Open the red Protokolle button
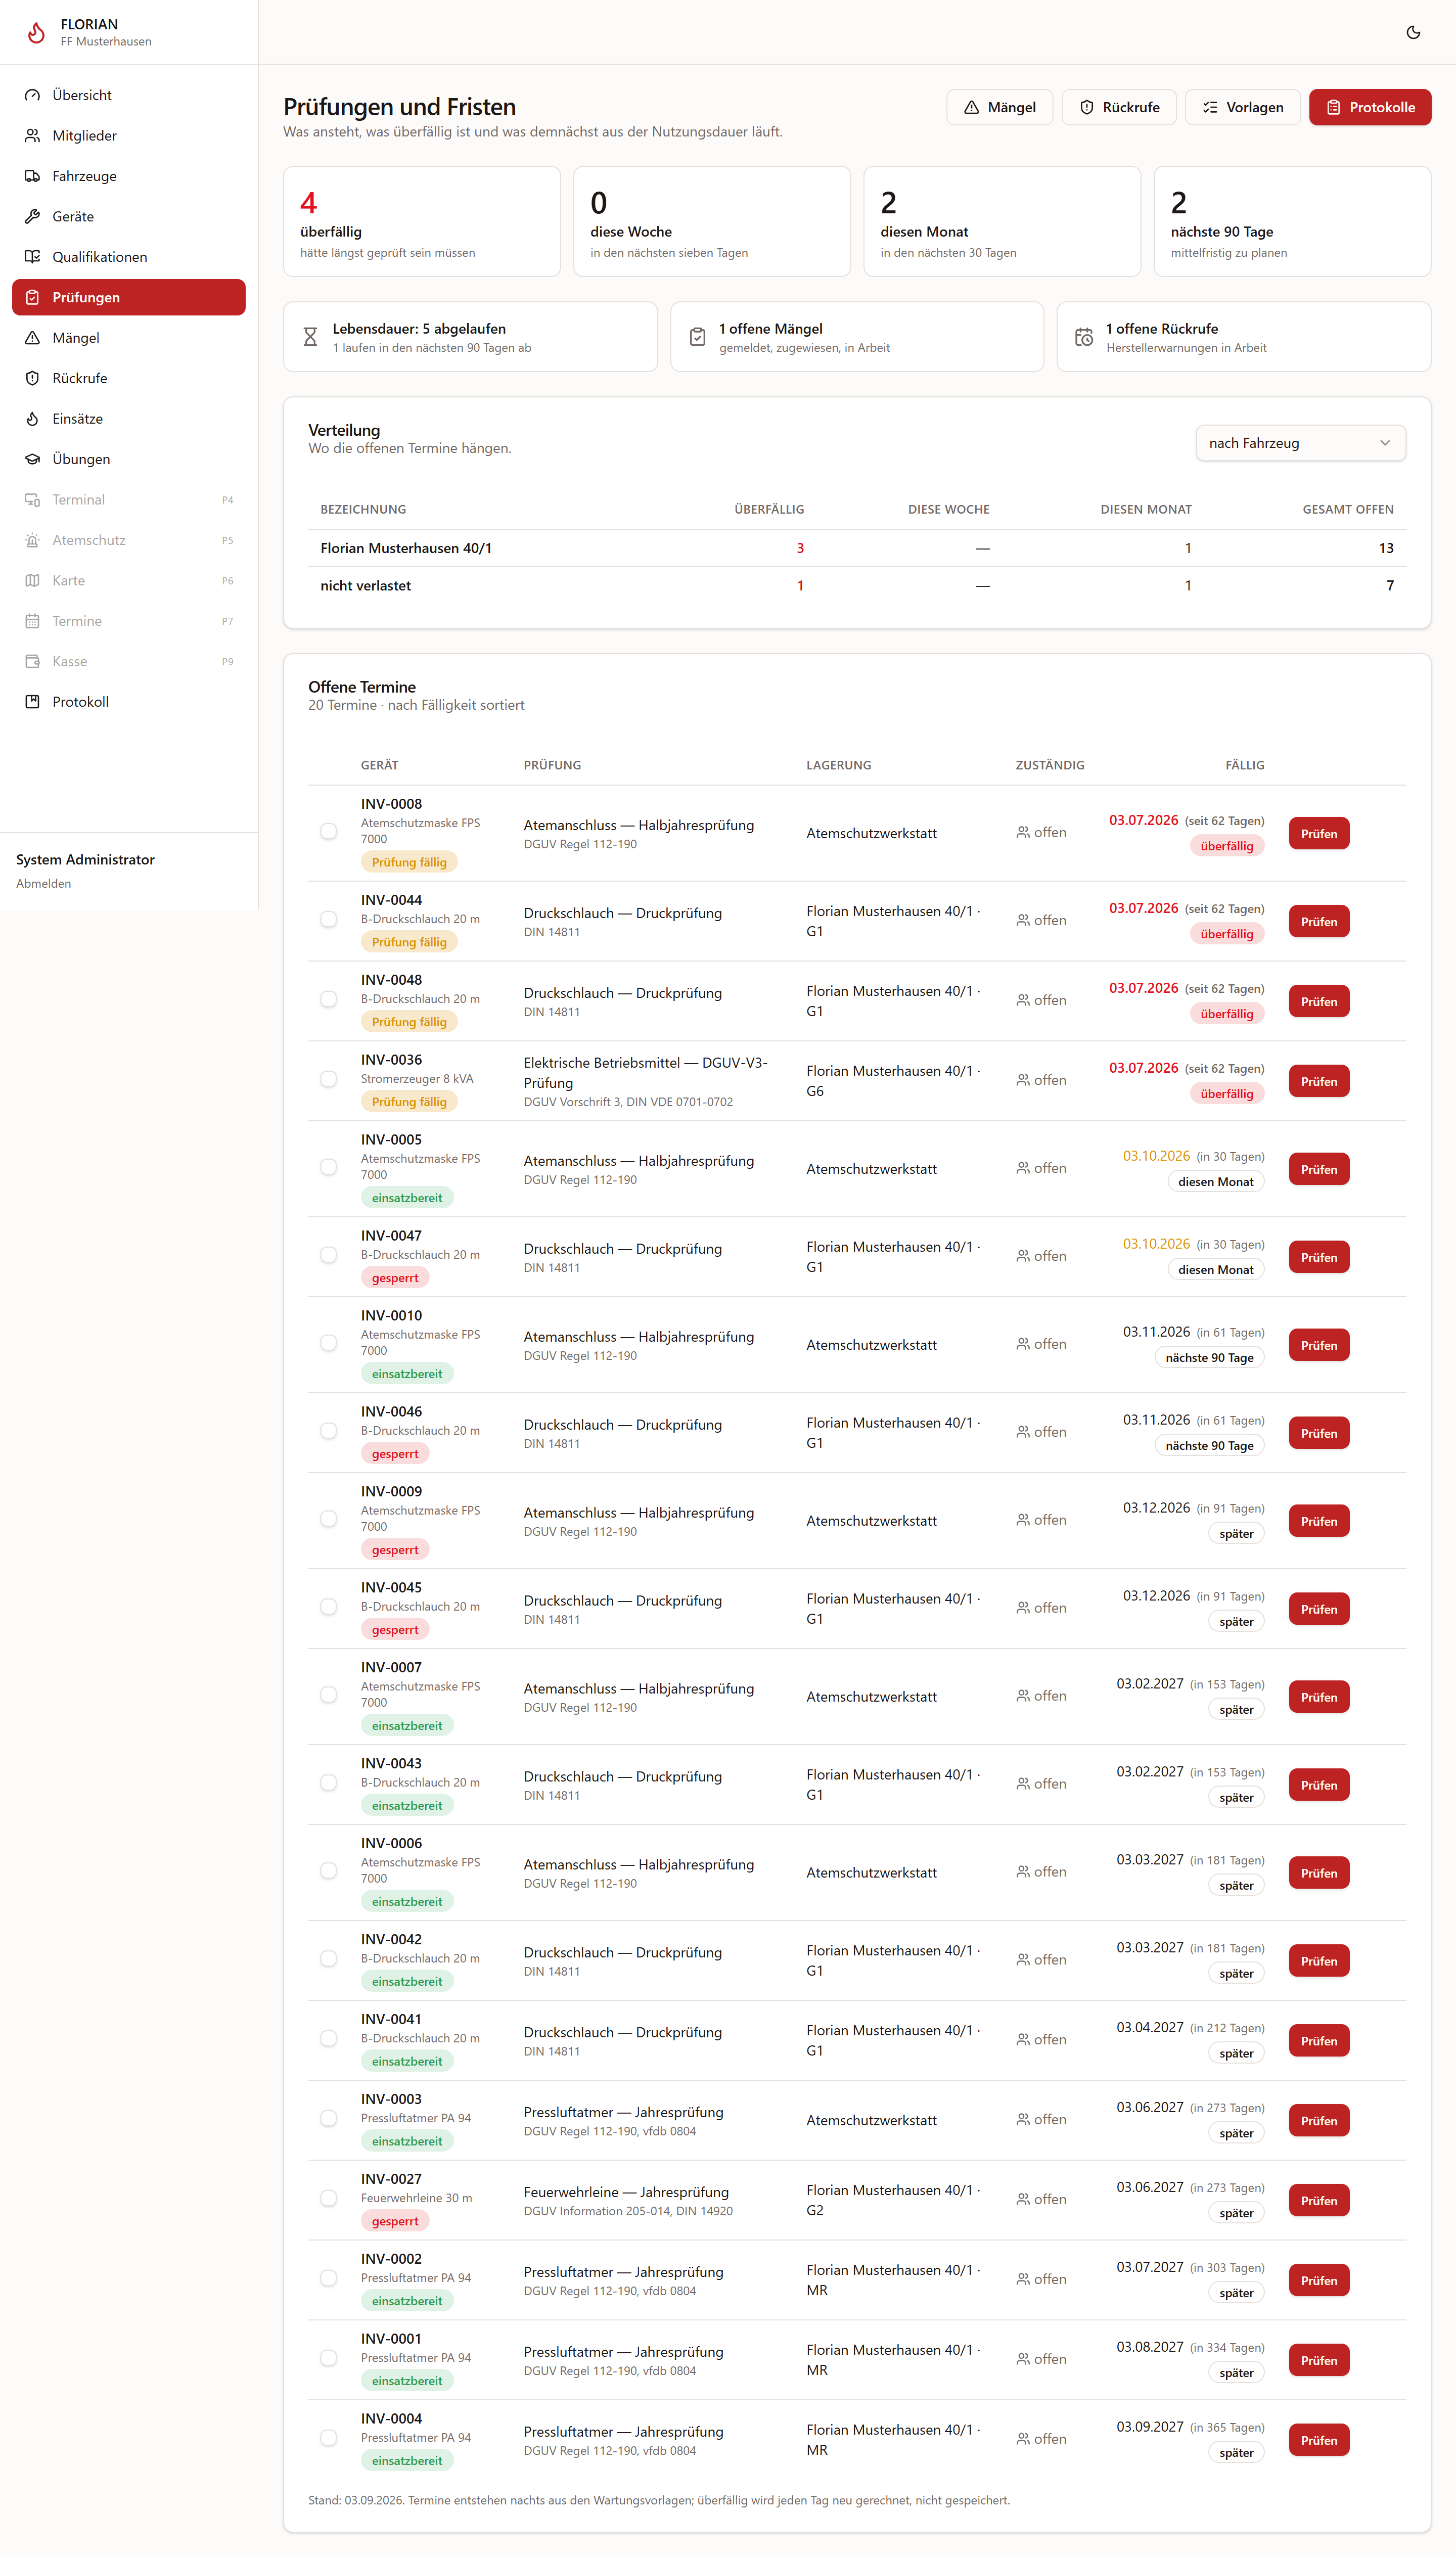 [1369, 107]
